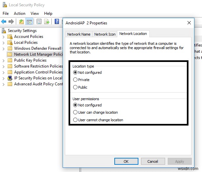Switch to the Network Name tab
202x172 pixels.
(x=79, y=34)
